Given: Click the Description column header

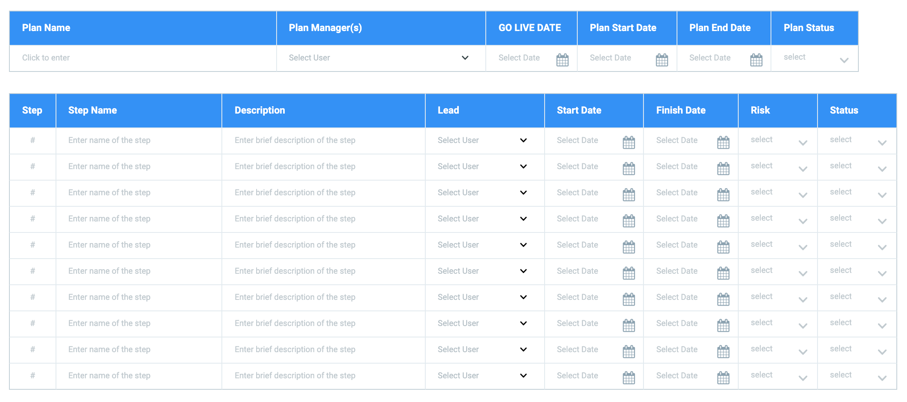Looking at the screenshot, I should tap(259, 110).
